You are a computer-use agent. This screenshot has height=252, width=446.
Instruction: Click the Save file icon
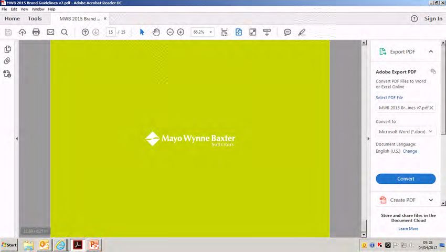click(8, 32)
